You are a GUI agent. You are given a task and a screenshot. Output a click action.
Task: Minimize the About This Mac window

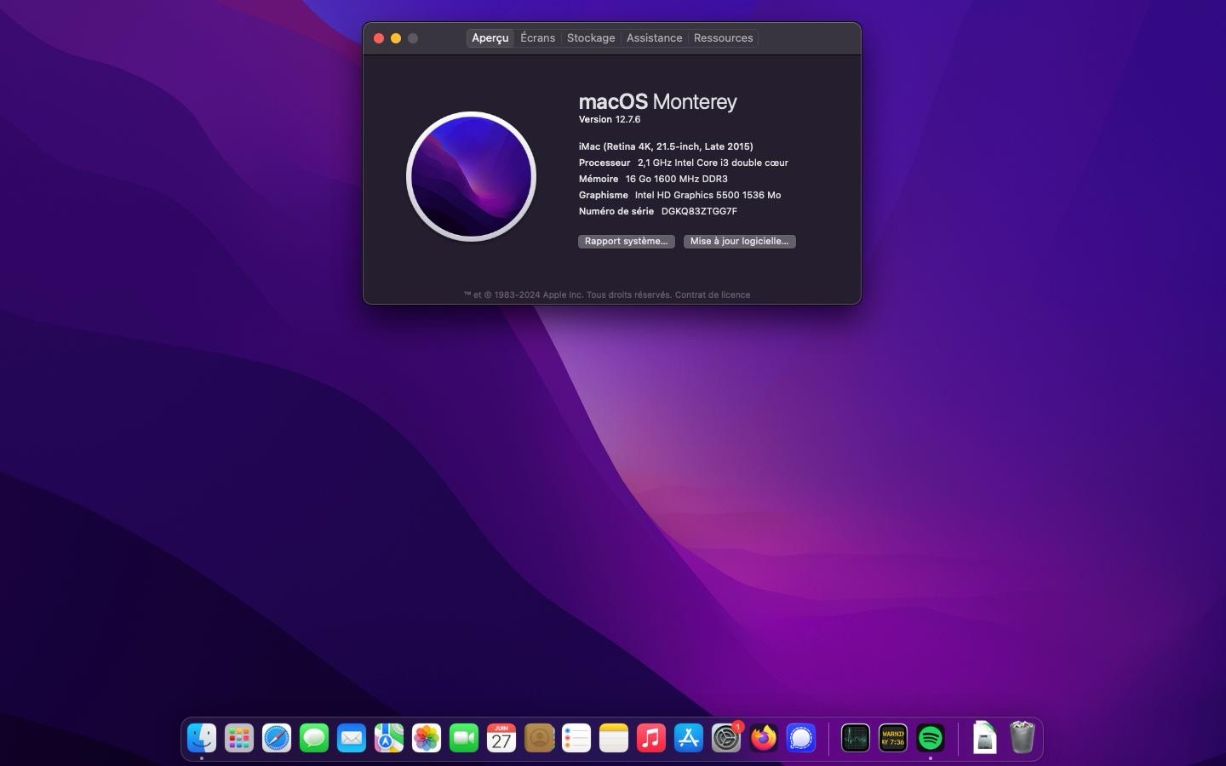click(396, 38)
